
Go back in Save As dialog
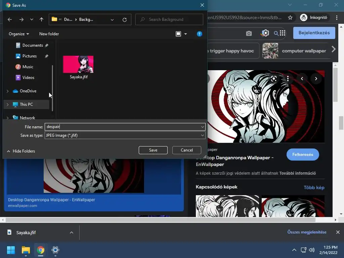10,19
